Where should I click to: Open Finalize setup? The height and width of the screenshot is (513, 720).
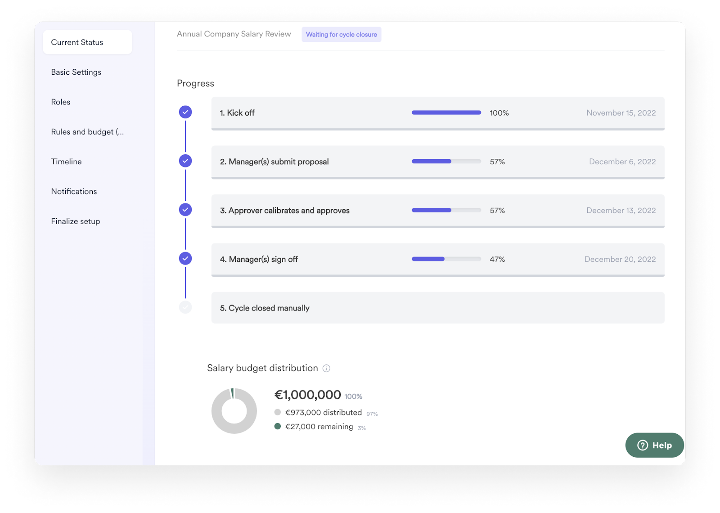[x=76, y=221]
